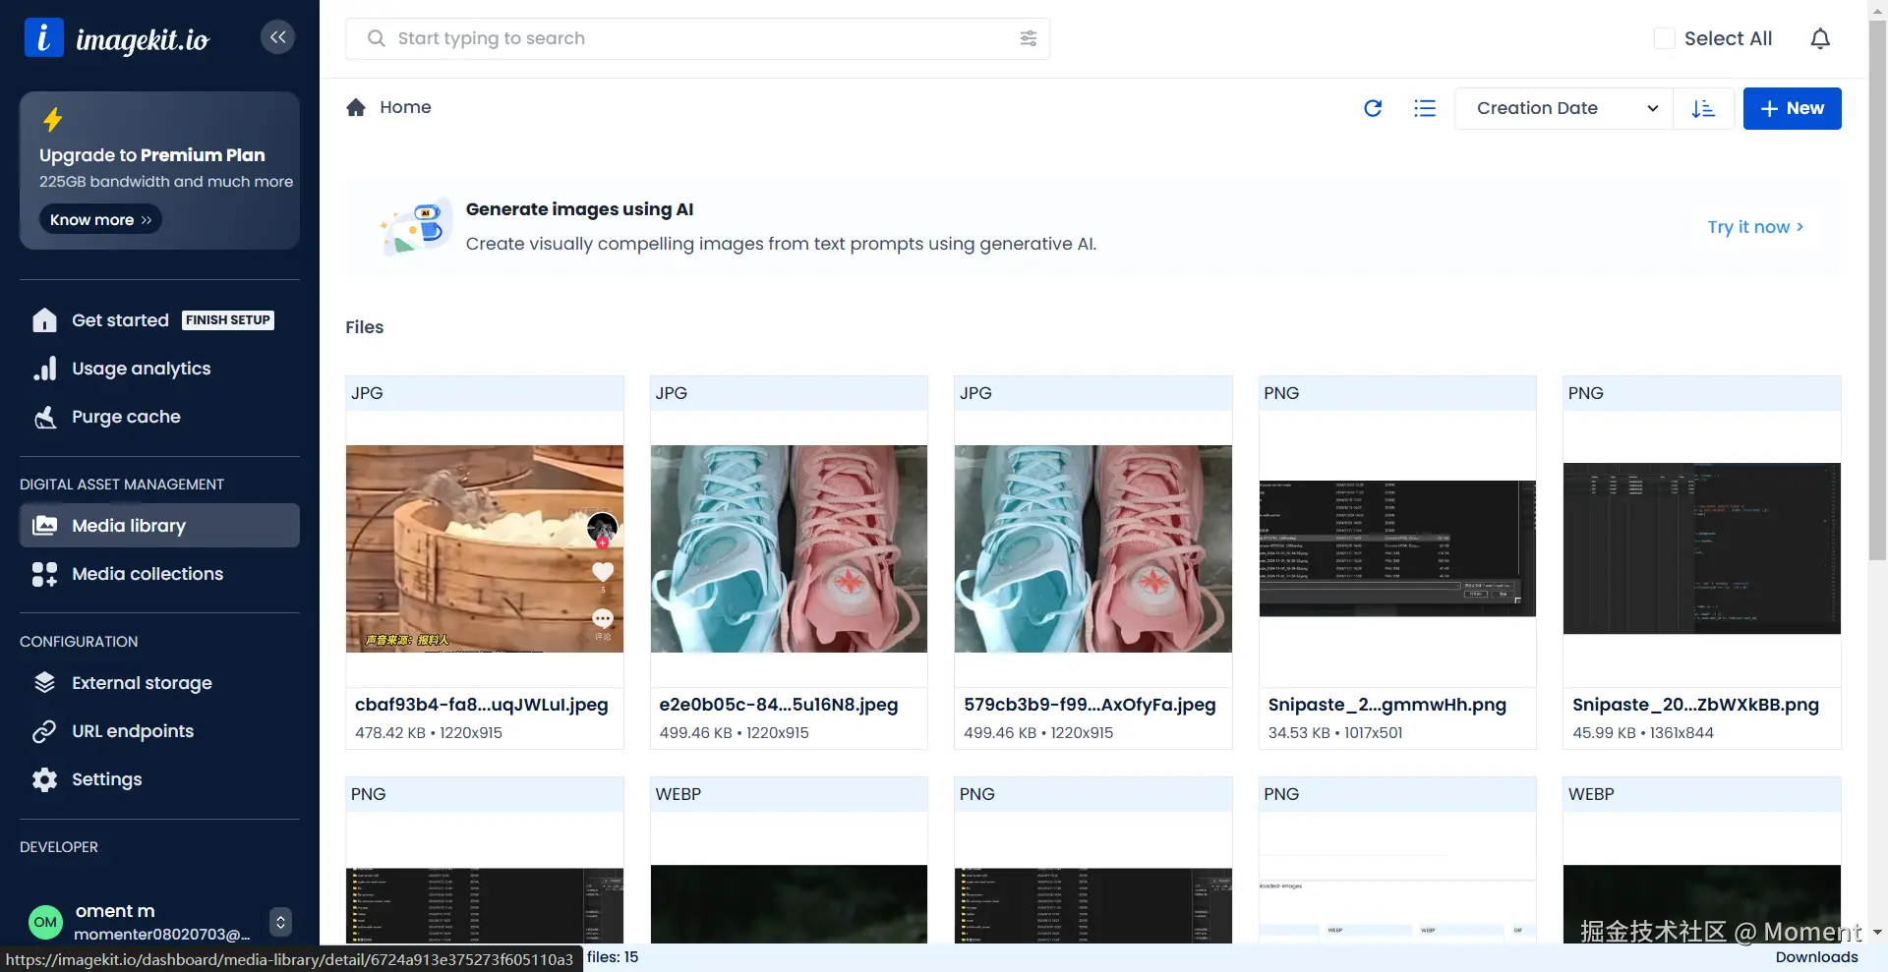Viewport: 1888px width, 972px height.
Task: Open notifications bell
Action: point(1820,38)
